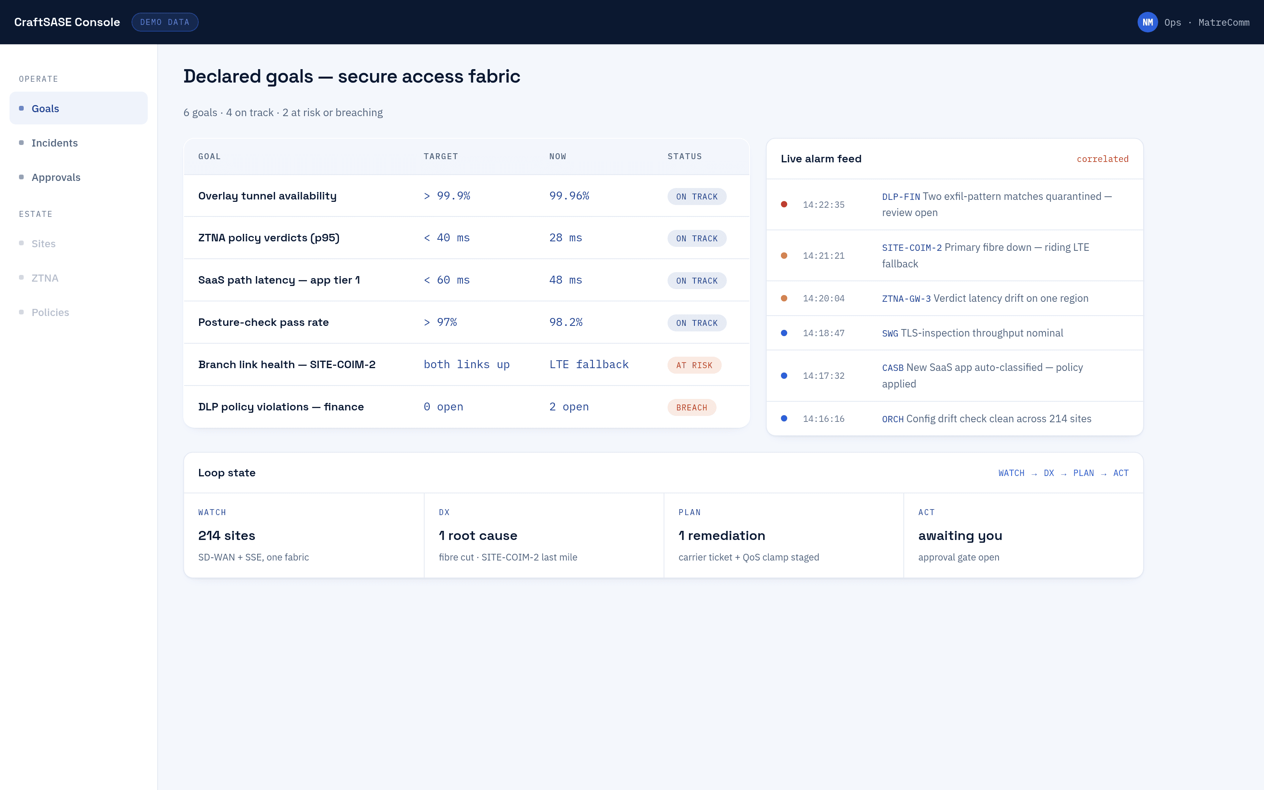The height and width of the screenshot is (790, 1264).
Task: Click the ON TRACK badge for ZTNA verdicts
Action: coord(697,238)
